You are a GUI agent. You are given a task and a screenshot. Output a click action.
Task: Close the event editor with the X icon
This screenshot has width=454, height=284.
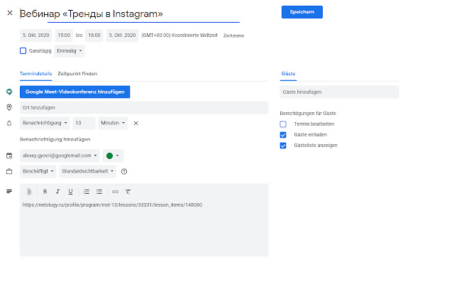(x=9, y=13)
